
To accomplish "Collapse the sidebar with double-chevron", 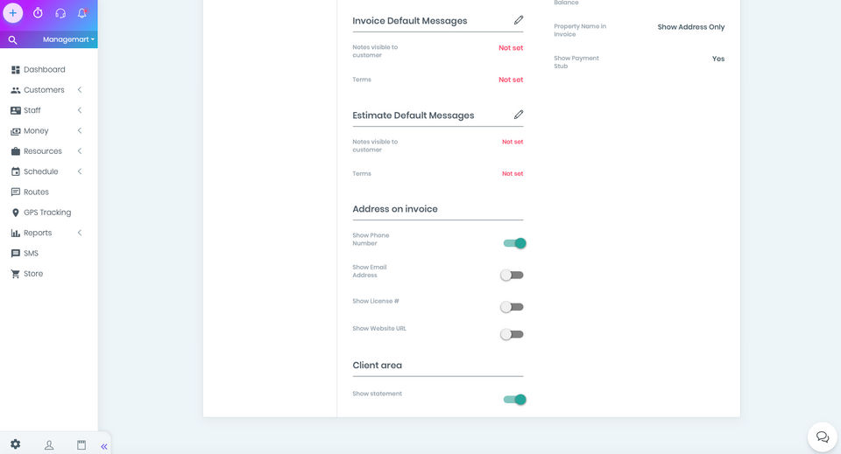I will [103, 446].
